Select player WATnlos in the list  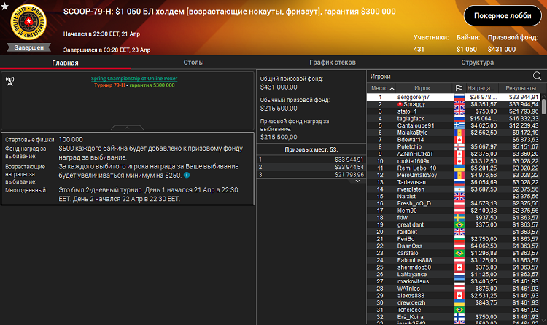tap(454, 289)
